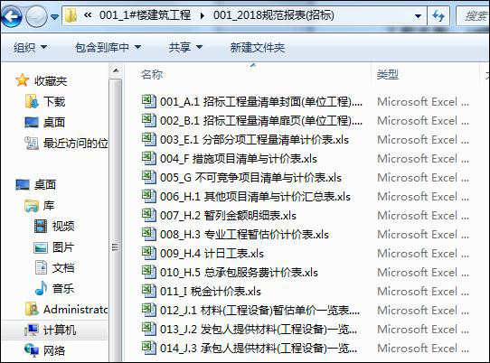490x363 pixels.
Task: Click the Back navigation arrow button
Action: 11,16
